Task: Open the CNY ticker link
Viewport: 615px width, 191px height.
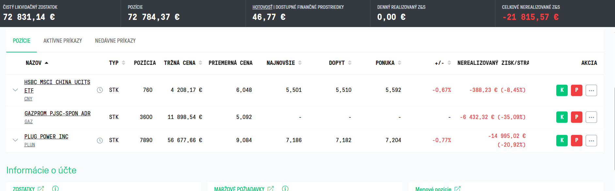Action: tap(28, 99)
